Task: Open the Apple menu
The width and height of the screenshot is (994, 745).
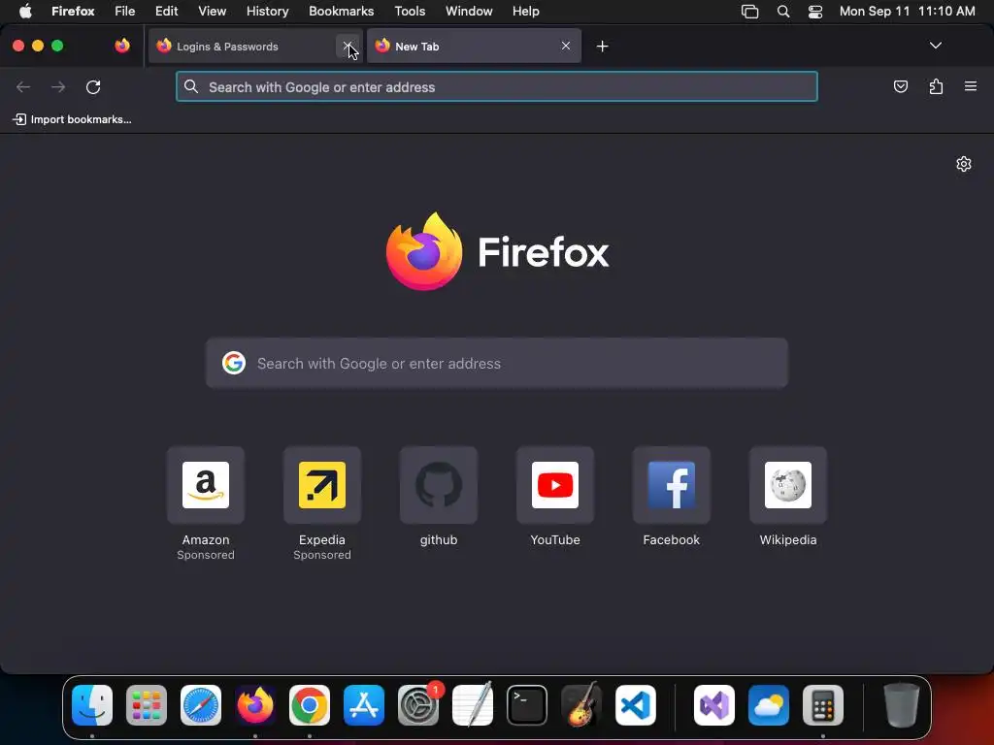Action: 25,12
